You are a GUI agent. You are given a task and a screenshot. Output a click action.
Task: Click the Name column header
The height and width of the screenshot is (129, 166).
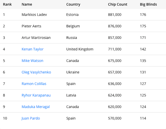point(27,4)
